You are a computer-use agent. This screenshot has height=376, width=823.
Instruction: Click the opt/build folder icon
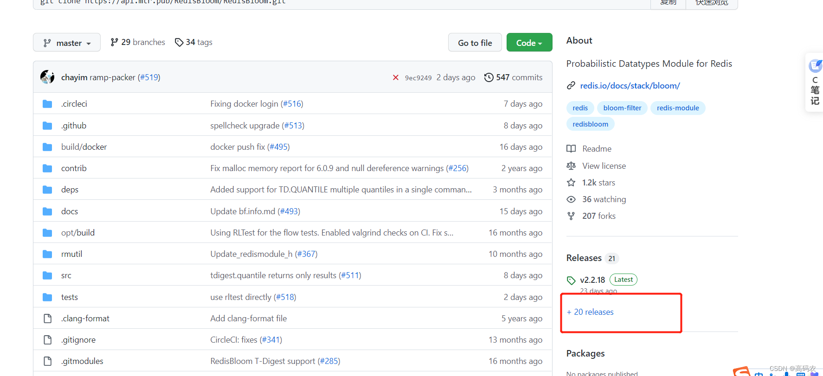pos(47,233)
